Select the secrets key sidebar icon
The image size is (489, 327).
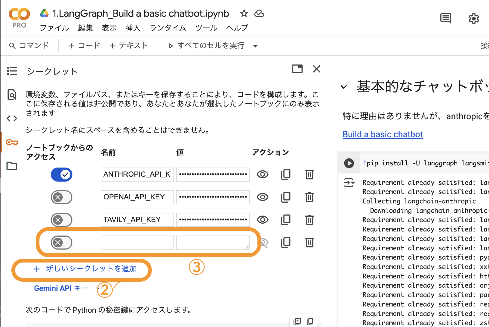click(x=12, y=142)
